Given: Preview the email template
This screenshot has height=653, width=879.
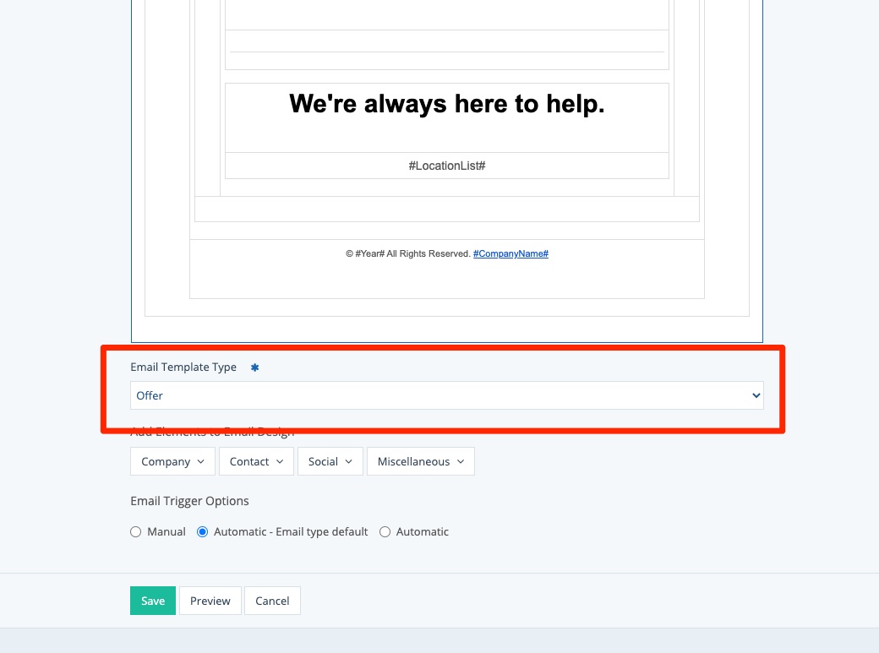Looking at the screenshot, I should [210, 601].
